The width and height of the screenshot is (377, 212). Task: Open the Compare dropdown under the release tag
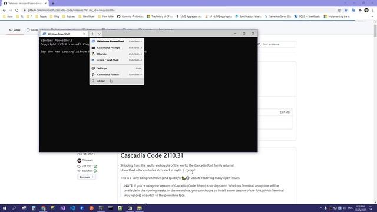(87, 177)
